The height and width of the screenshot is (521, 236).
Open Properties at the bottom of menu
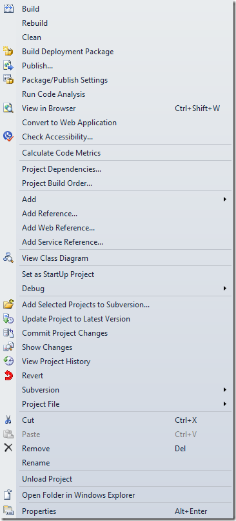coord(39,511)
